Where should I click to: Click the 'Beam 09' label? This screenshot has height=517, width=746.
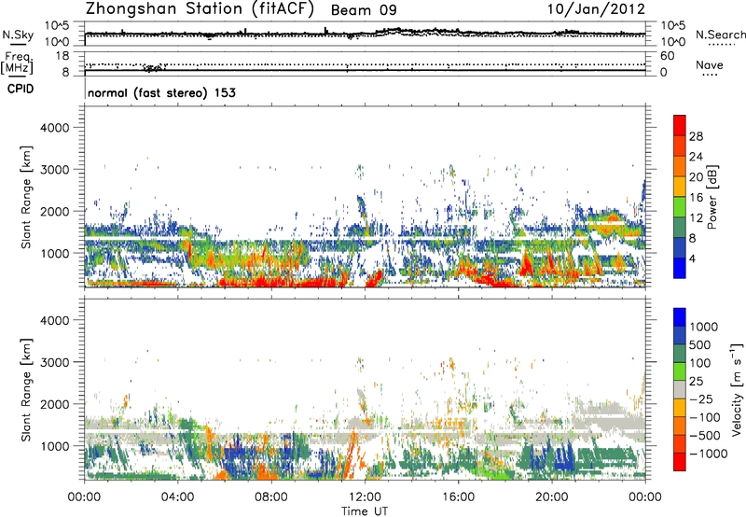pyautogui.click(x=364, y=10)
